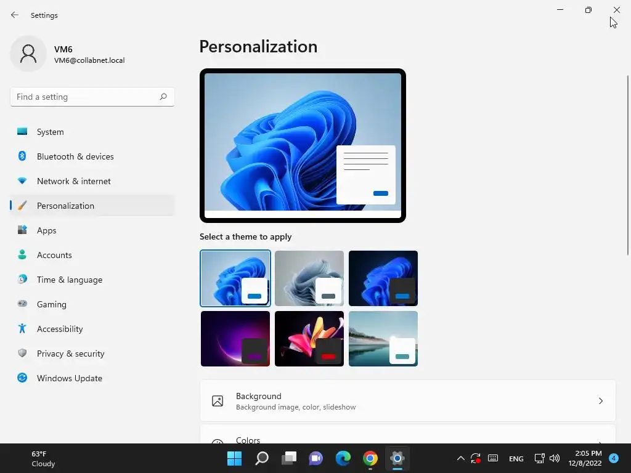Click the Settings gear icon in taskbar
This screenshot has width=631, height=473.
coord(397,458)
